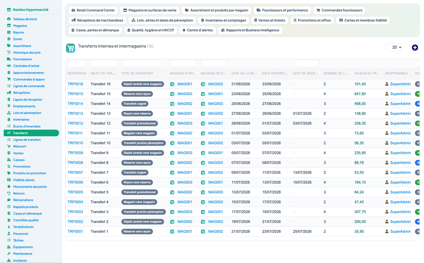Click the Zones layers icon in sidebar

click(9, 39)
